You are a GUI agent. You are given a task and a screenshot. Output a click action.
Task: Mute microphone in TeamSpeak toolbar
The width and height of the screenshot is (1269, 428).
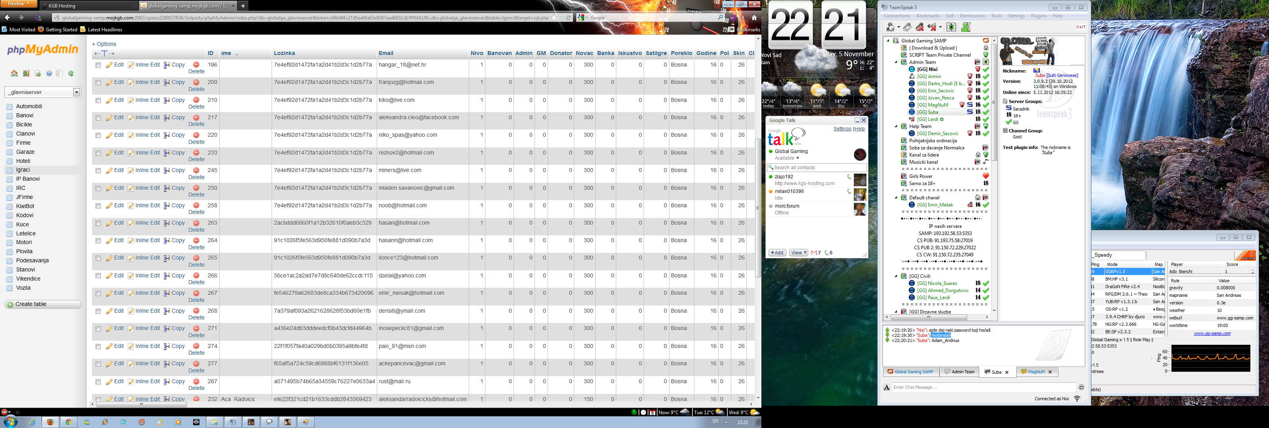(919, 28)
